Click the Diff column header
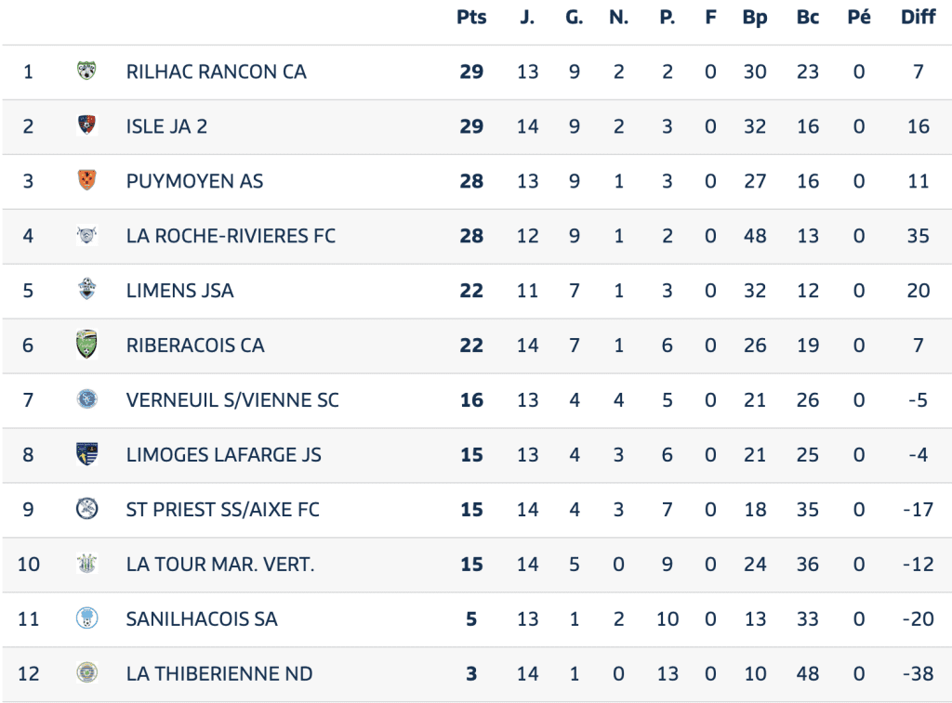 (x=918, y=18)
